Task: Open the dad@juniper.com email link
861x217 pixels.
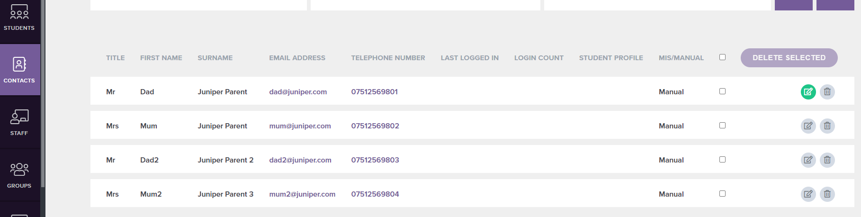Action: click(x=298, y=92)
